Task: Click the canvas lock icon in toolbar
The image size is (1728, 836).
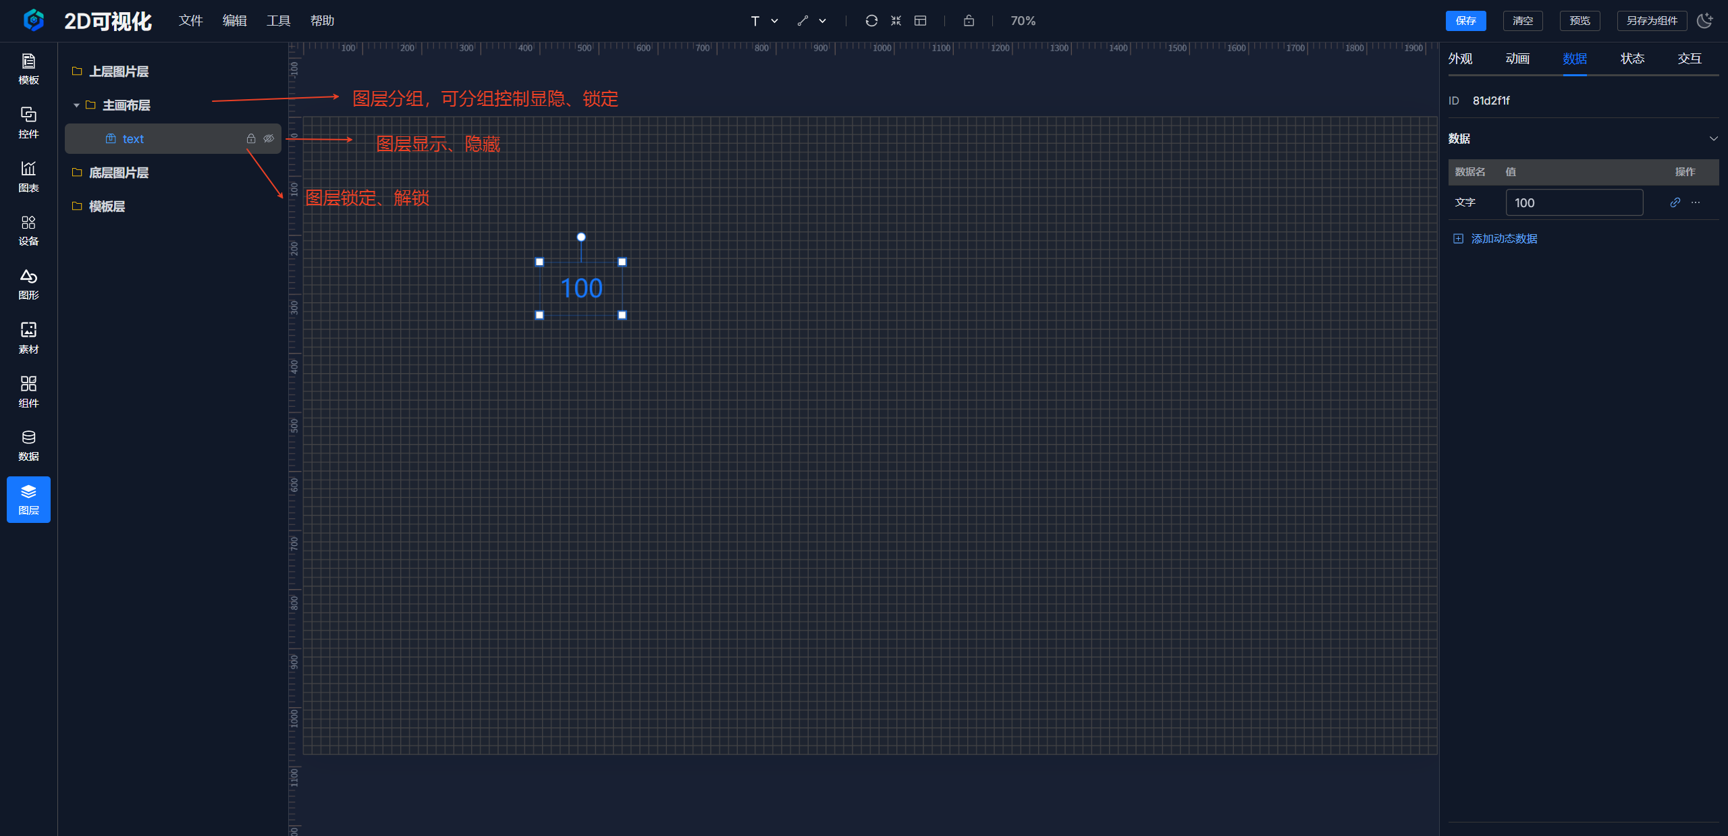Action: coord(969,21)
